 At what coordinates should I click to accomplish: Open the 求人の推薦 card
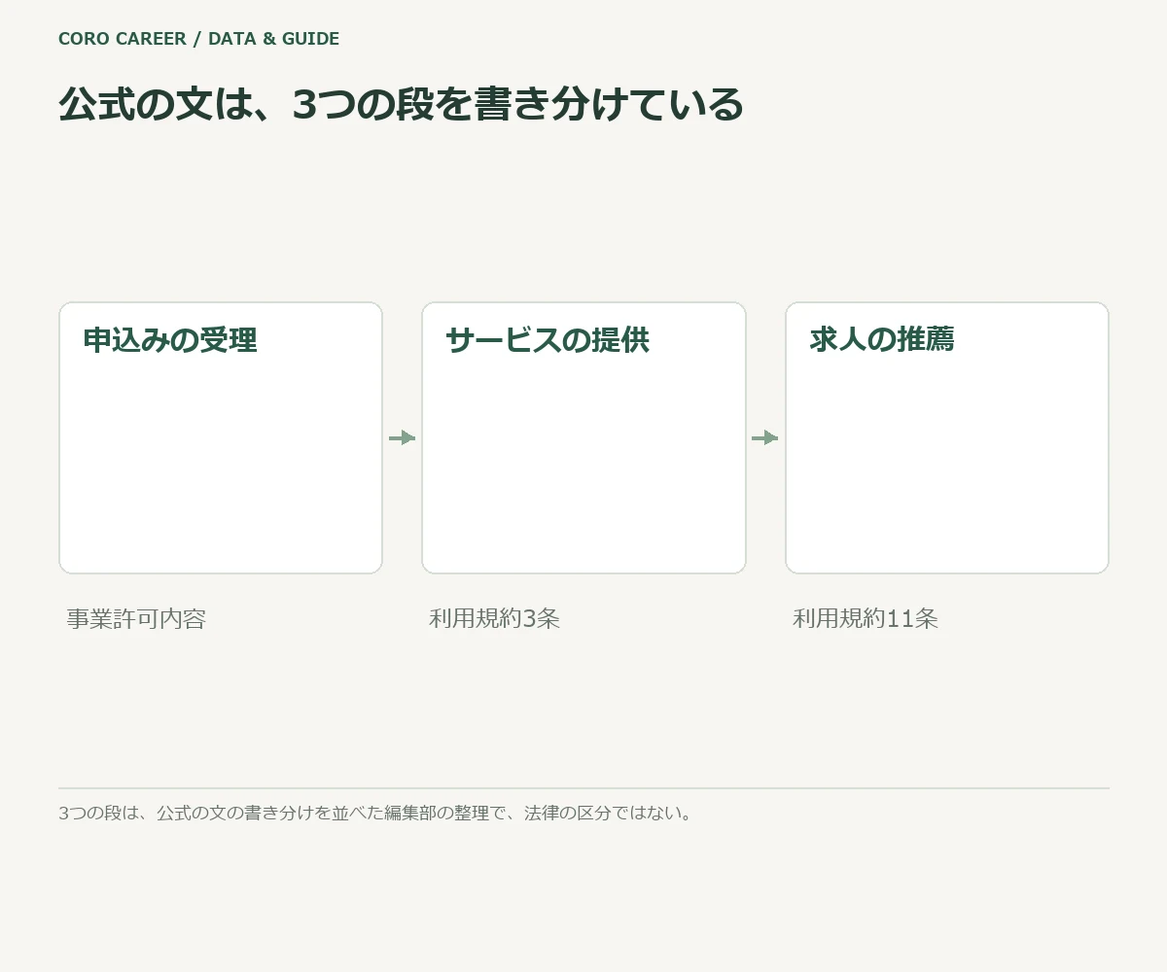click(947, 437)
